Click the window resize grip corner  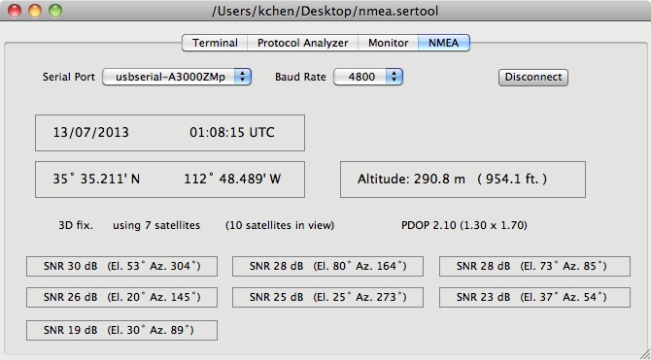click(x=644, y=353)
